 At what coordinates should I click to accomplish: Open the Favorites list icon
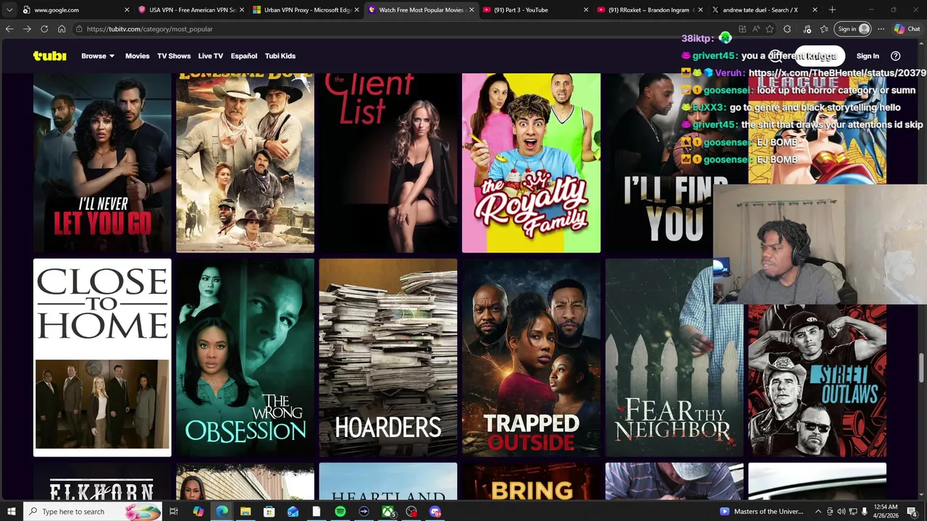tap(824, 29)
